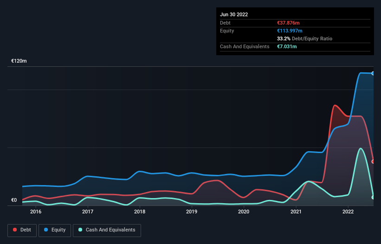Image resolution: width=381 pixels, height=244 pixels.
Task: Click the Debt row label in tooltip
Action: point(225,23)
